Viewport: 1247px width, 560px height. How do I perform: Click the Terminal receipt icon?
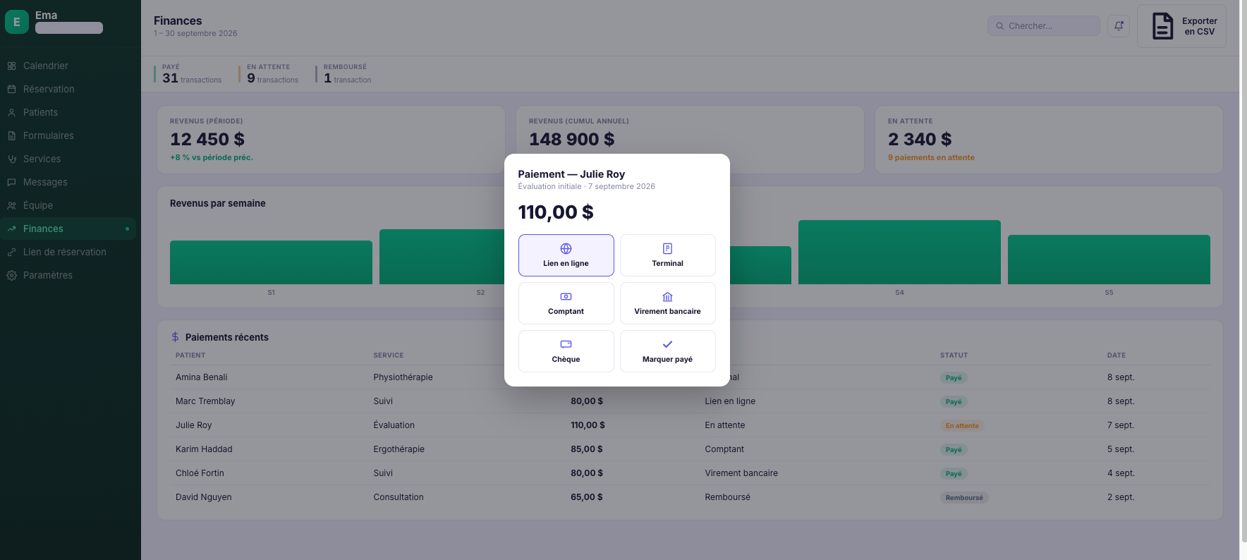tap(667, 248)
